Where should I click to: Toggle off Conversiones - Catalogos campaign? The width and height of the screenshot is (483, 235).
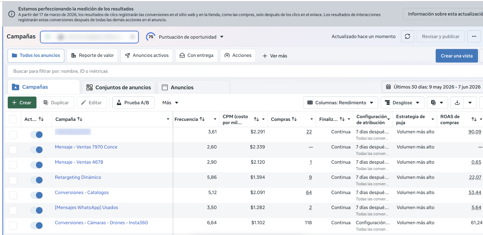(36, 195)
